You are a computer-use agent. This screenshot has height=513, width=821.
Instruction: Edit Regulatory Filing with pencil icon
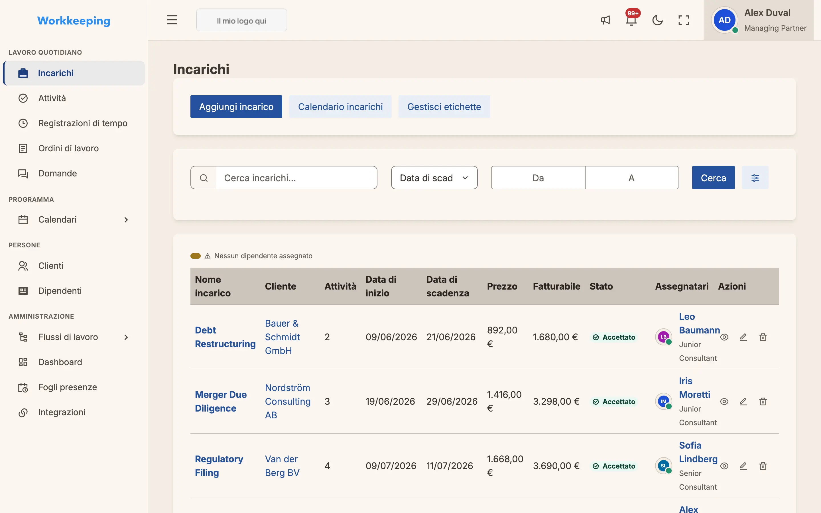pyautogui.click(x=743, y=466)
